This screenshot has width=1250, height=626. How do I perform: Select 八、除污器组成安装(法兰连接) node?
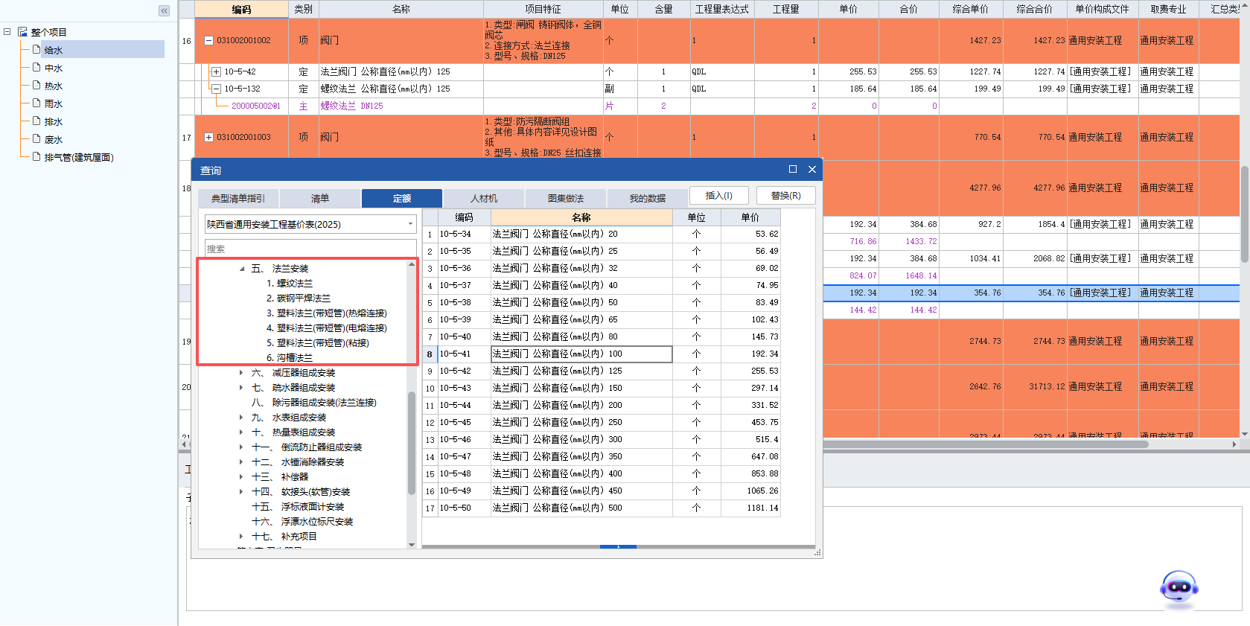(x=314, y=403)
